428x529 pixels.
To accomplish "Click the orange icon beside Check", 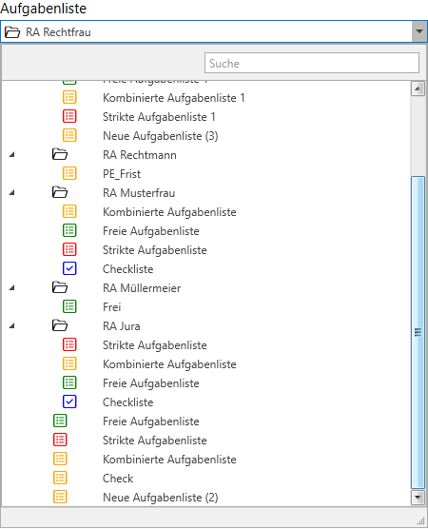I will (x=60, y=478).
